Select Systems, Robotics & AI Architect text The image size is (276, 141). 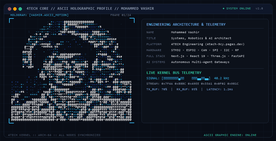pyautogui.click(x=201, y=38)
